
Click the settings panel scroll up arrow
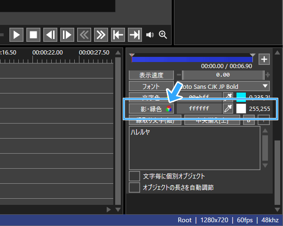click(x=277, y=53)
